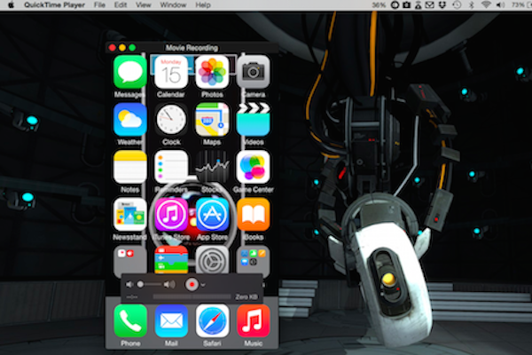Viewport: 532px width, 355px height.
Task: Zoom the Movie Recording window with green button
Action: tap(132, 48)
